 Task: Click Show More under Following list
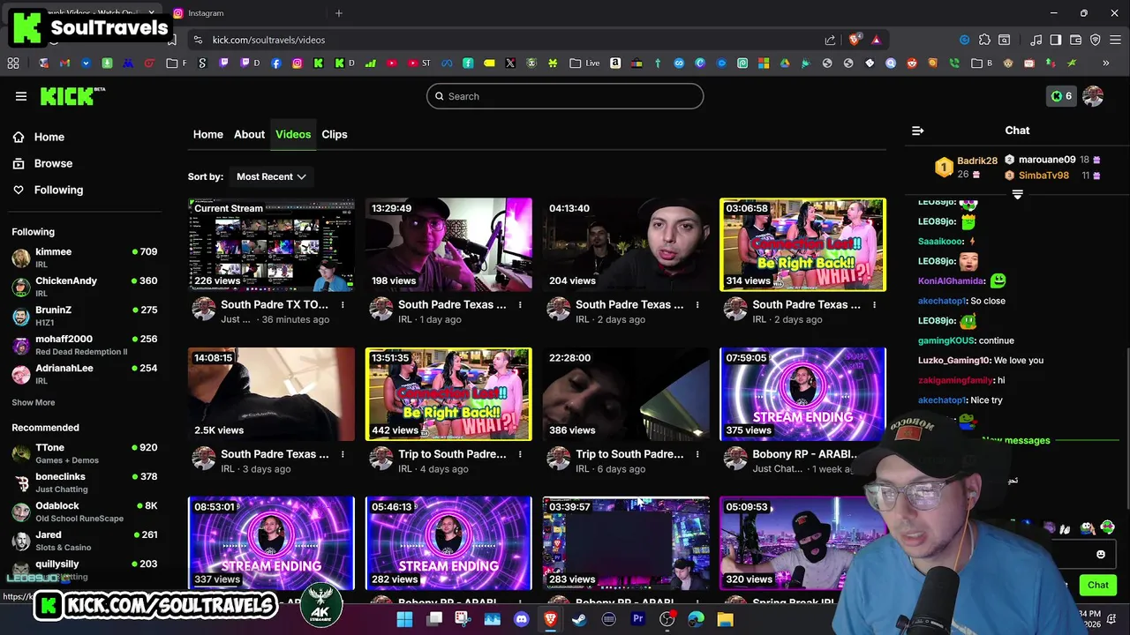(34, 402)
